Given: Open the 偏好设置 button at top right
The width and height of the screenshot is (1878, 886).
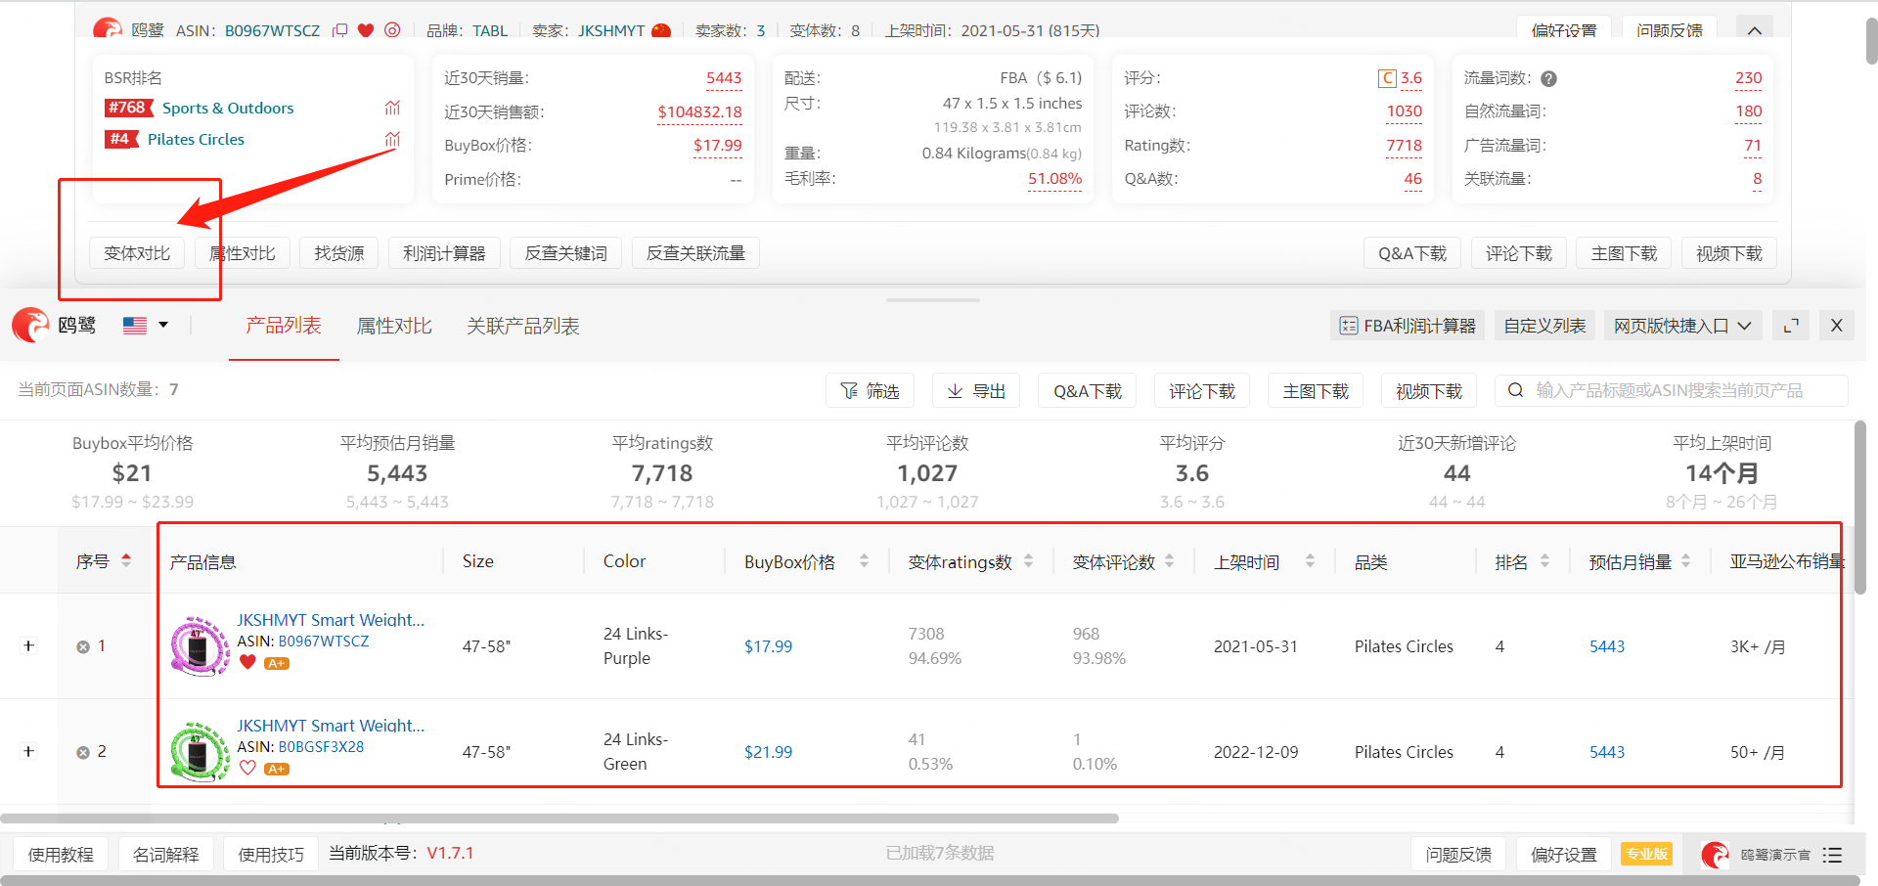Looking at the screenshot, I should [1564, 30].
